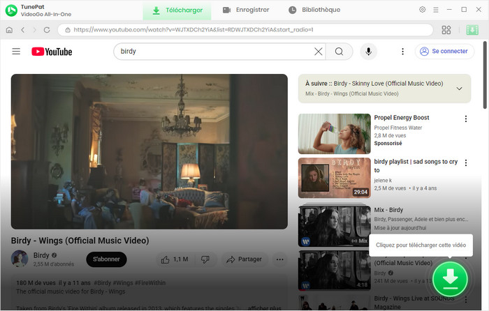Go to the home page icon
Screen dimensions: 489x311
click(x=9, y=30)
